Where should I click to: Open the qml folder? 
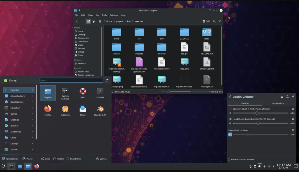coord(162,34)
